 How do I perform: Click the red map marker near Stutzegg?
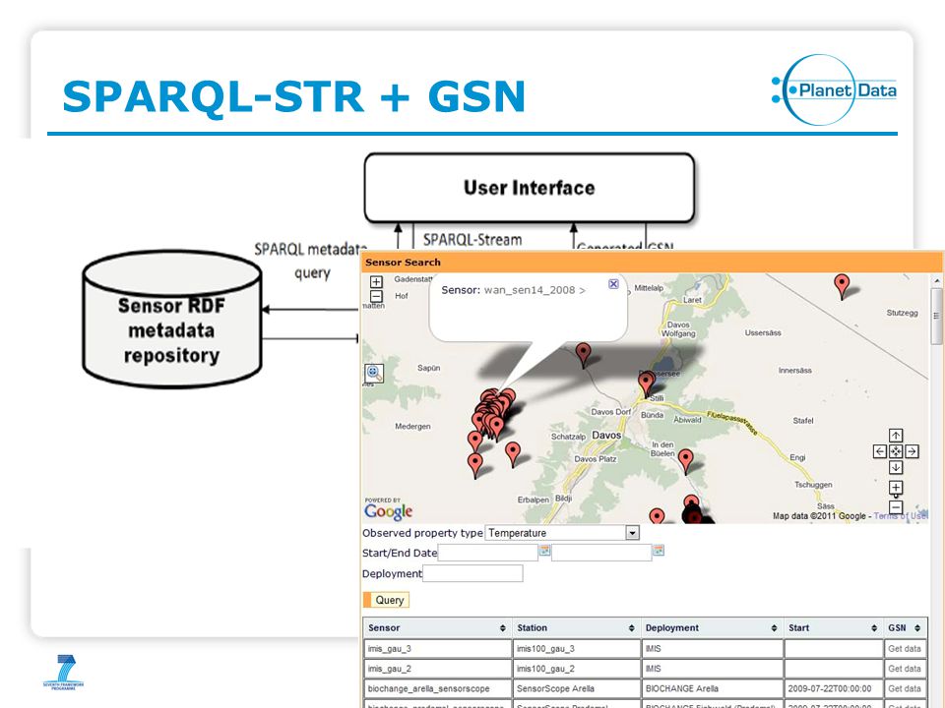(842, 286)
